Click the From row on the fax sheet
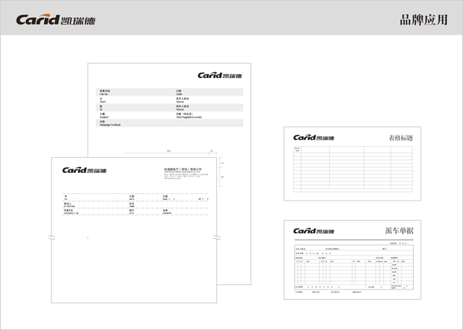The height and width of the screenshot is (330, 463). 105,100
